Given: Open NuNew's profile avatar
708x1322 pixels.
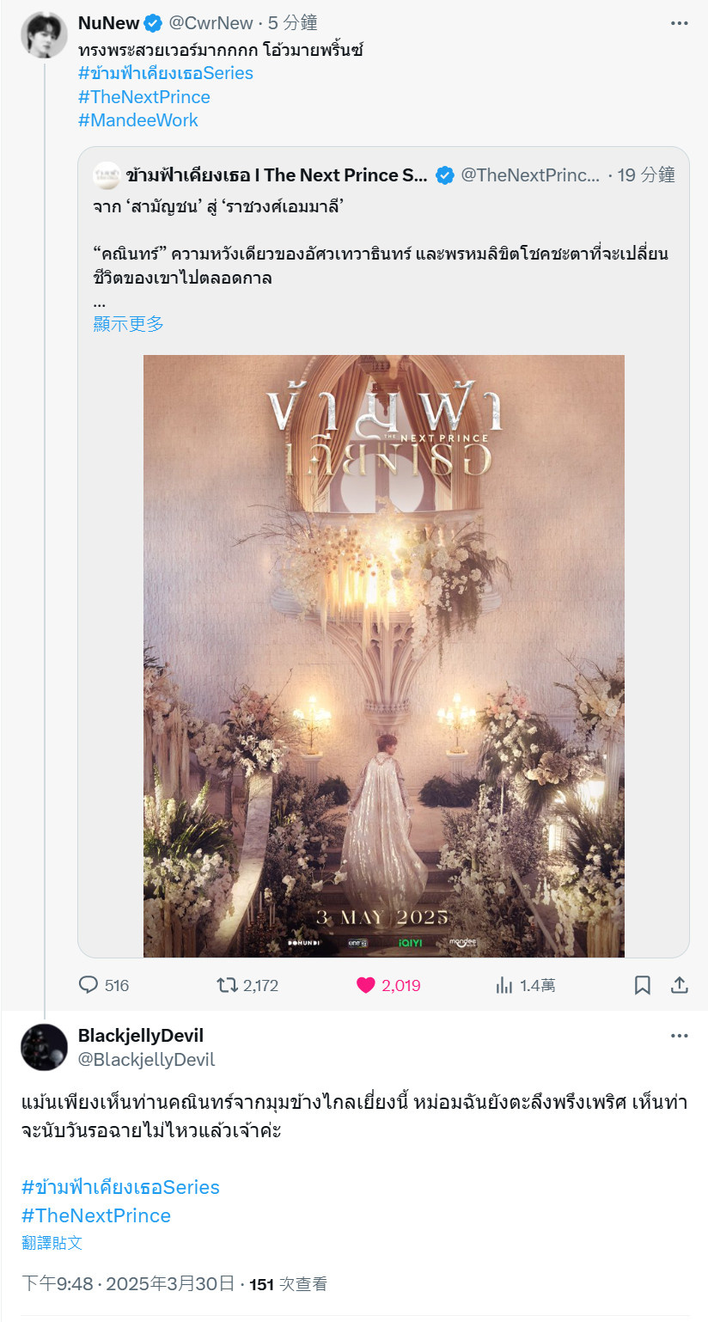Looking at the screenshot, I should 44,35.
